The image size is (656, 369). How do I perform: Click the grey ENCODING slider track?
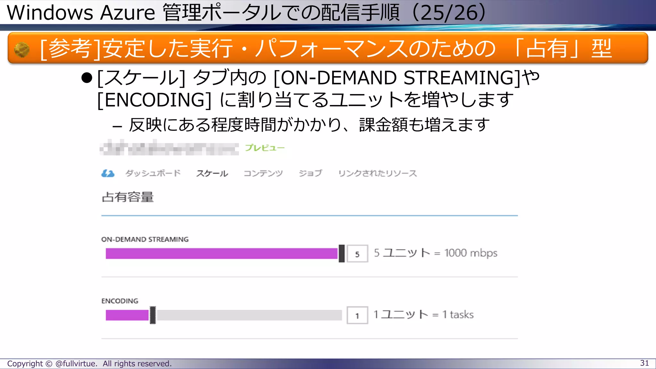249,315
